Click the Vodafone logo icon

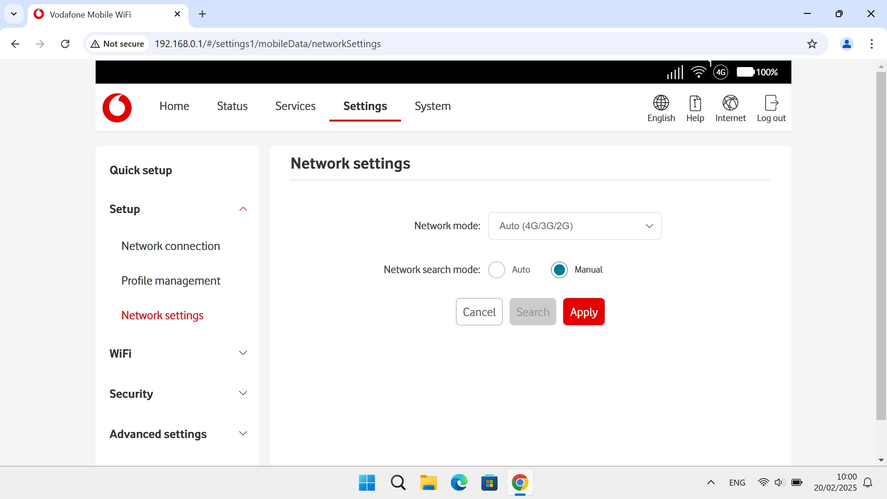(x=117, y=108)
